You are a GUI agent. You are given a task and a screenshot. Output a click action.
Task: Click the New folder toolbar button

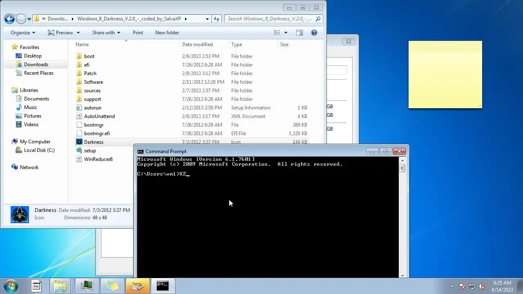pos(167,33)
